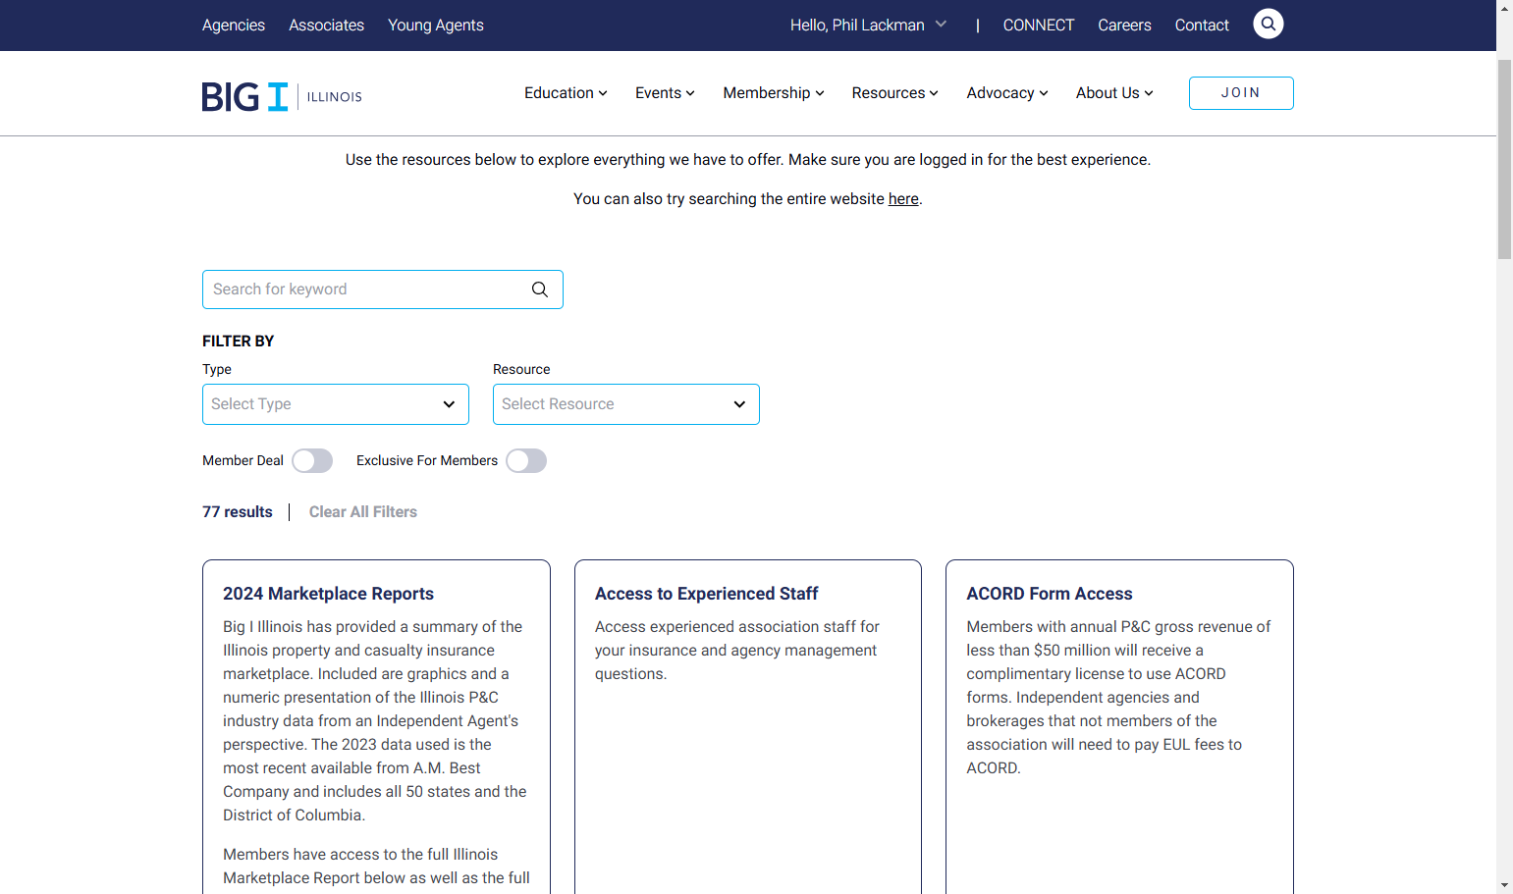
Task: Open the CONNECT link
Action: pyautogui.click(x=1039, y=26)
